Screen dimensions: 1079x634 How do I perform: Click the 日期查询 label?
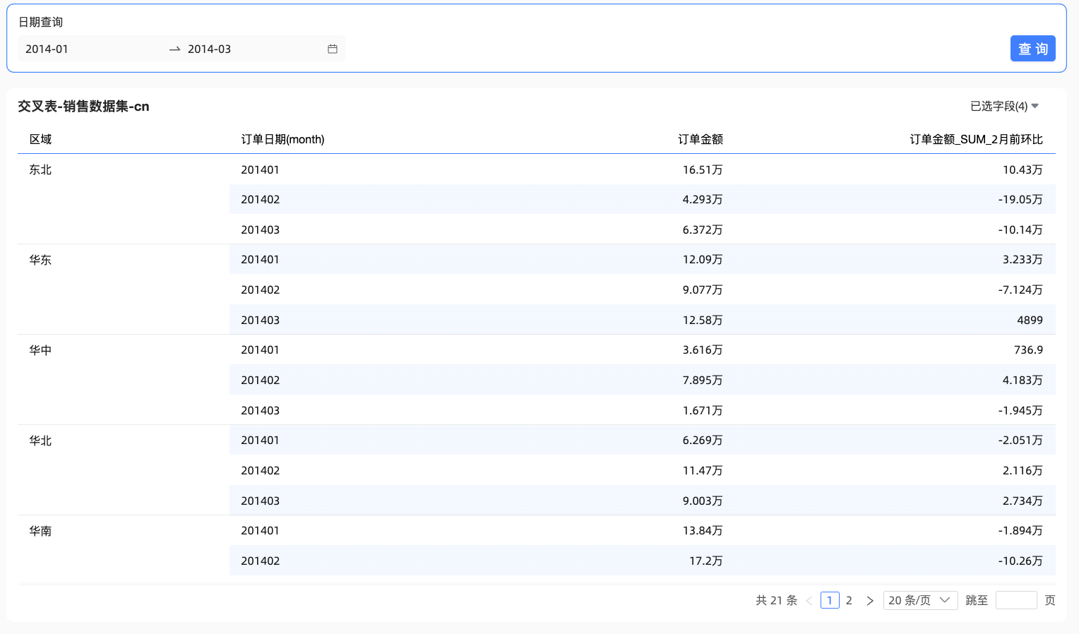point(40,22)
